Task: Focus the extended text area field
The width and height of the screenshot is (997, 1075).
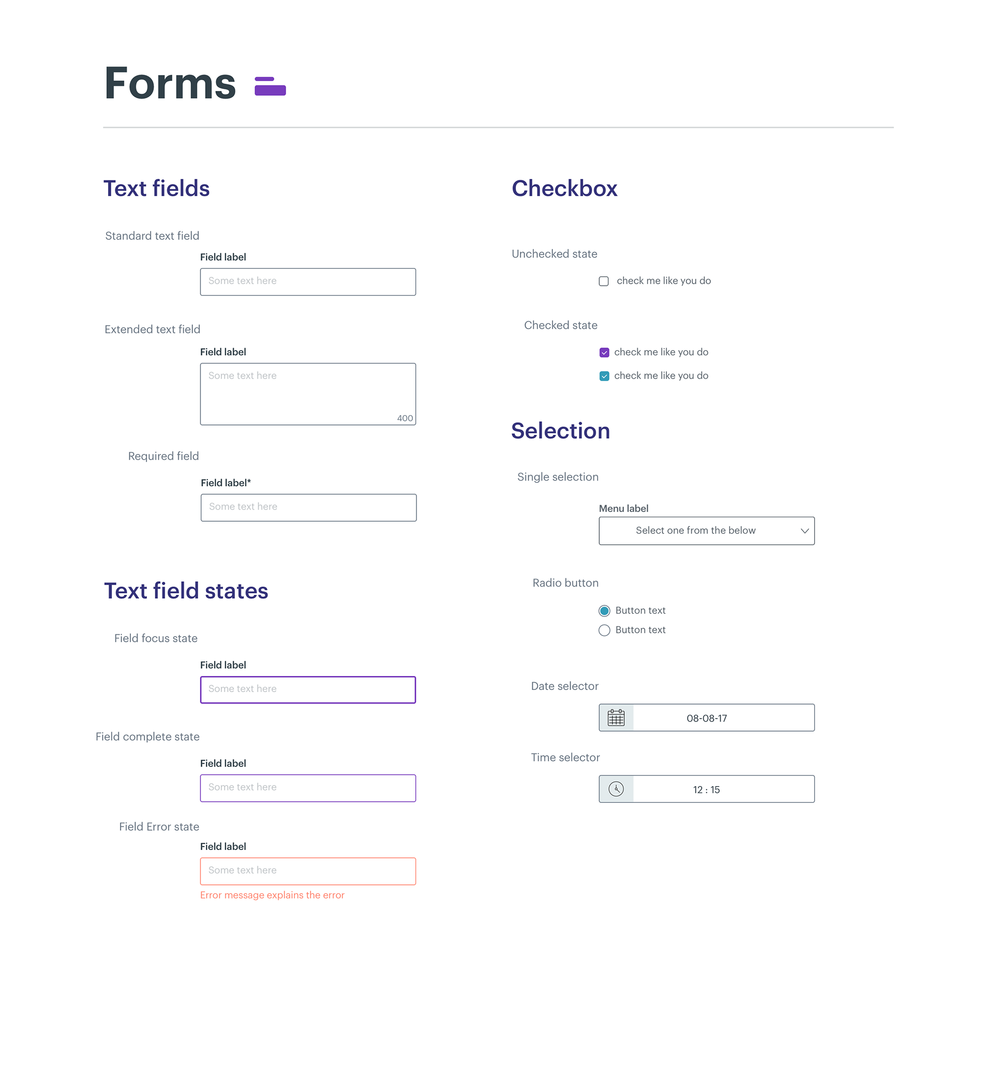Action: 307,394
